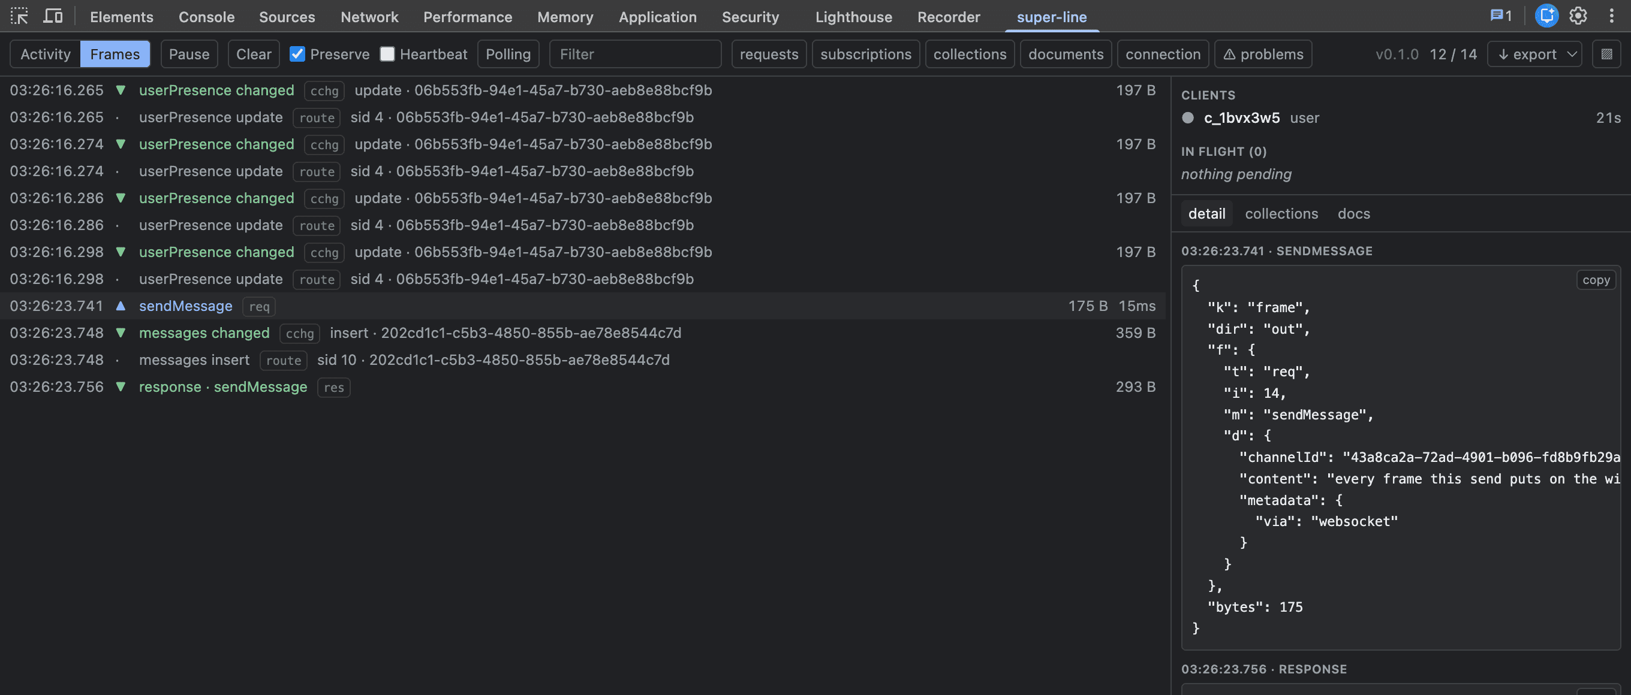Click the 12 / 14 frame counter

click(x=1453, y=55)
